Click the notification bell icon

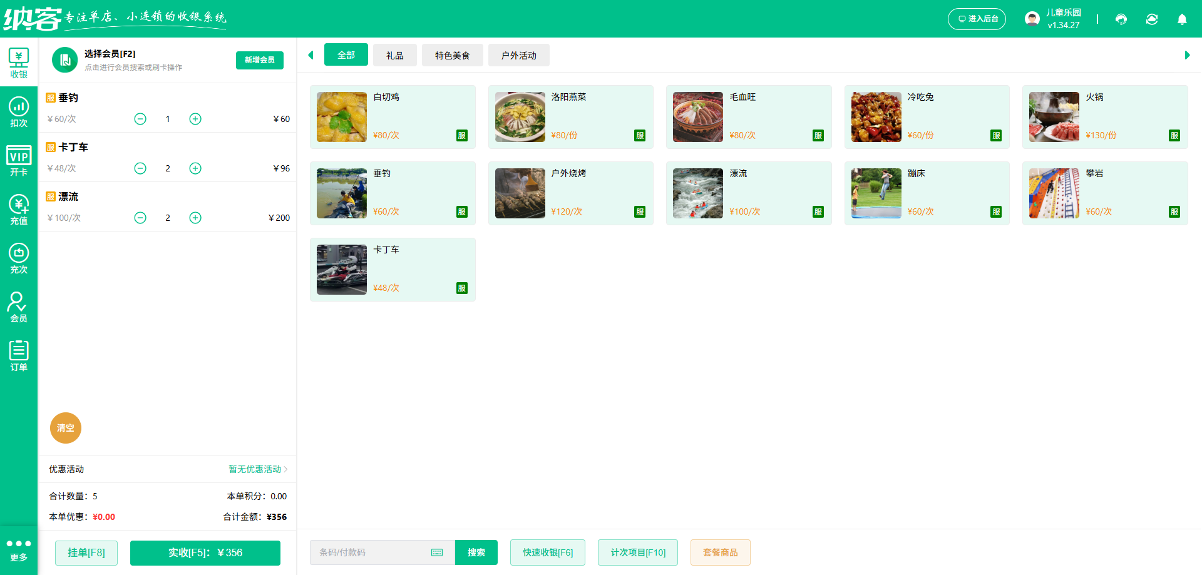tap(1182, 19)
